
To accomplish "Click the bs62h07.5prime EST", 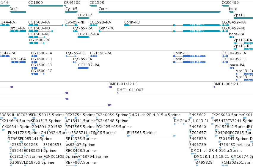I will click(x=71, y=148).
